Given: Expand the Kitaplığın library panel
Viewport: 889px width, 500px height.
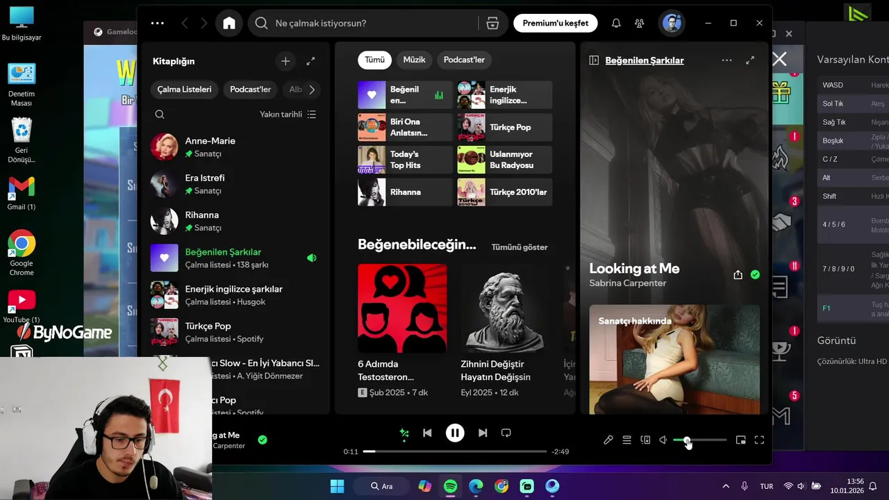Looking at the screenshot, I should point(310,61).
